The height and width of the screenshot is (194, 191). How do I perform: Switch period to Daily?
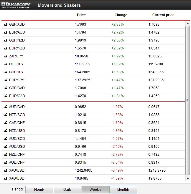(67, 190)
